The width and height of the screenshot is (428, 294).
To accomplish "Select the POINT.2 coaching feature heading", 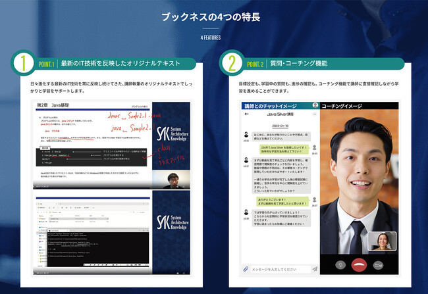I will tap(296, 64).
